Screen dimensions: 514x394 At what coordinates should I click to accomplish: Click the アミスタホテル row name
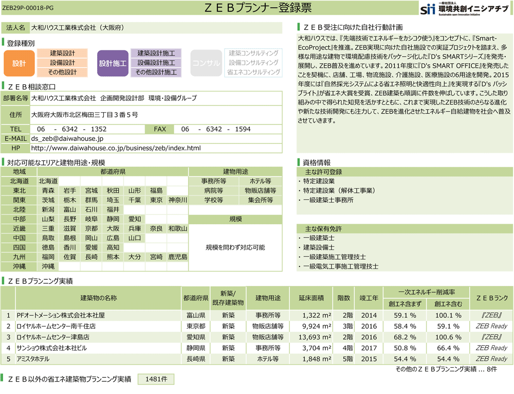click(33, 359)
